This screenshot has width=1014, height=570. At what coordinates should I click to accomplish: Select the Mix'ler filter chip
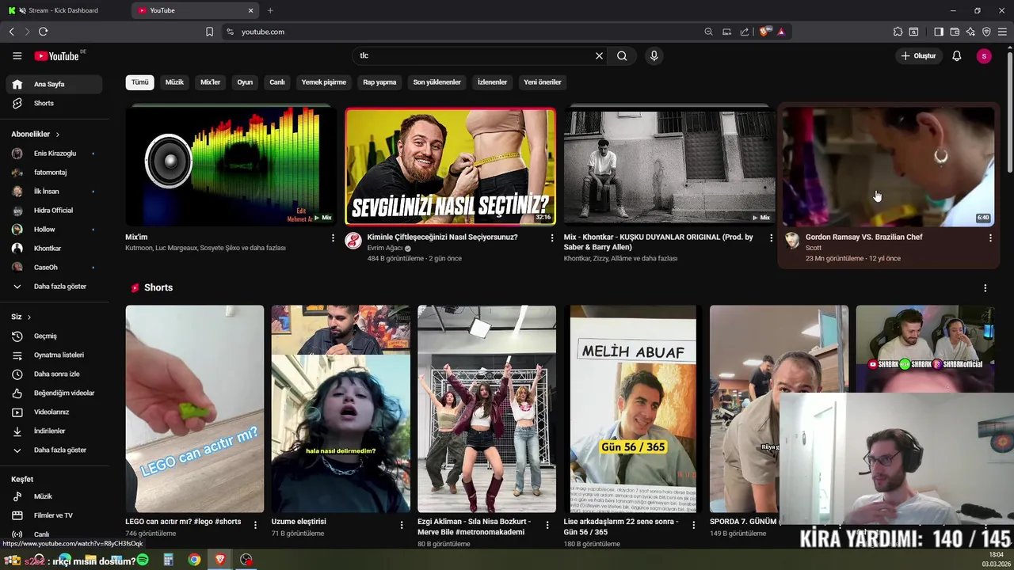[210, 82]
